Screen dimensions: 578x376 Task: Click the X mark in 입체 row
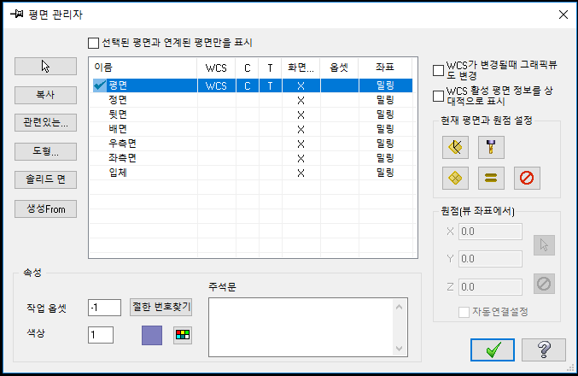(301, 173)
